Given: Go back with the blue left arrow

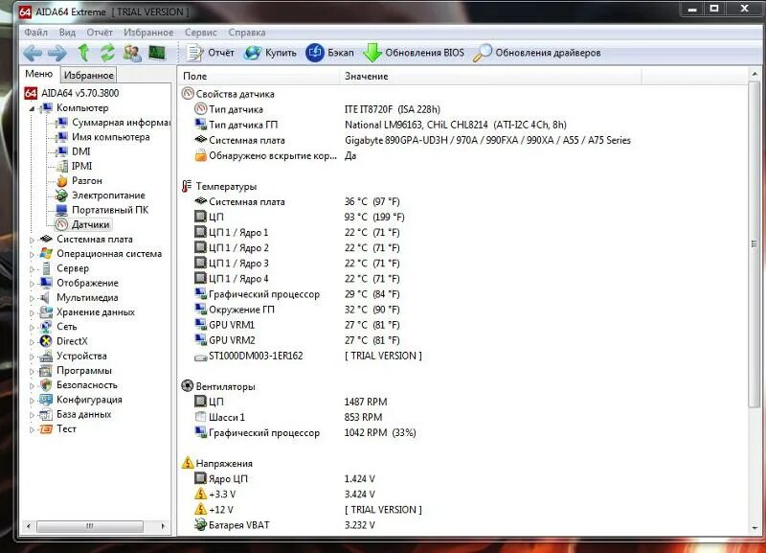Looking at the screenshot, I should pos(33,53).
